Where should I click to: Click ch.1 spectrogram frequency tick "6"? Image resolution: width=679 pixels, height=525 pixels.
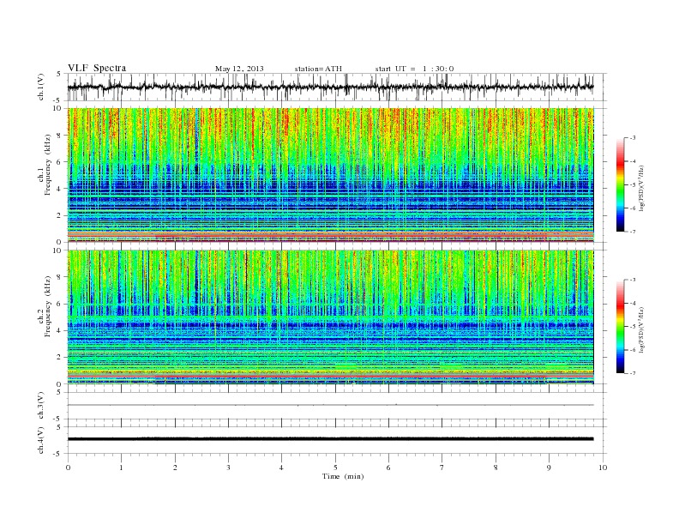tap(59, 162)
